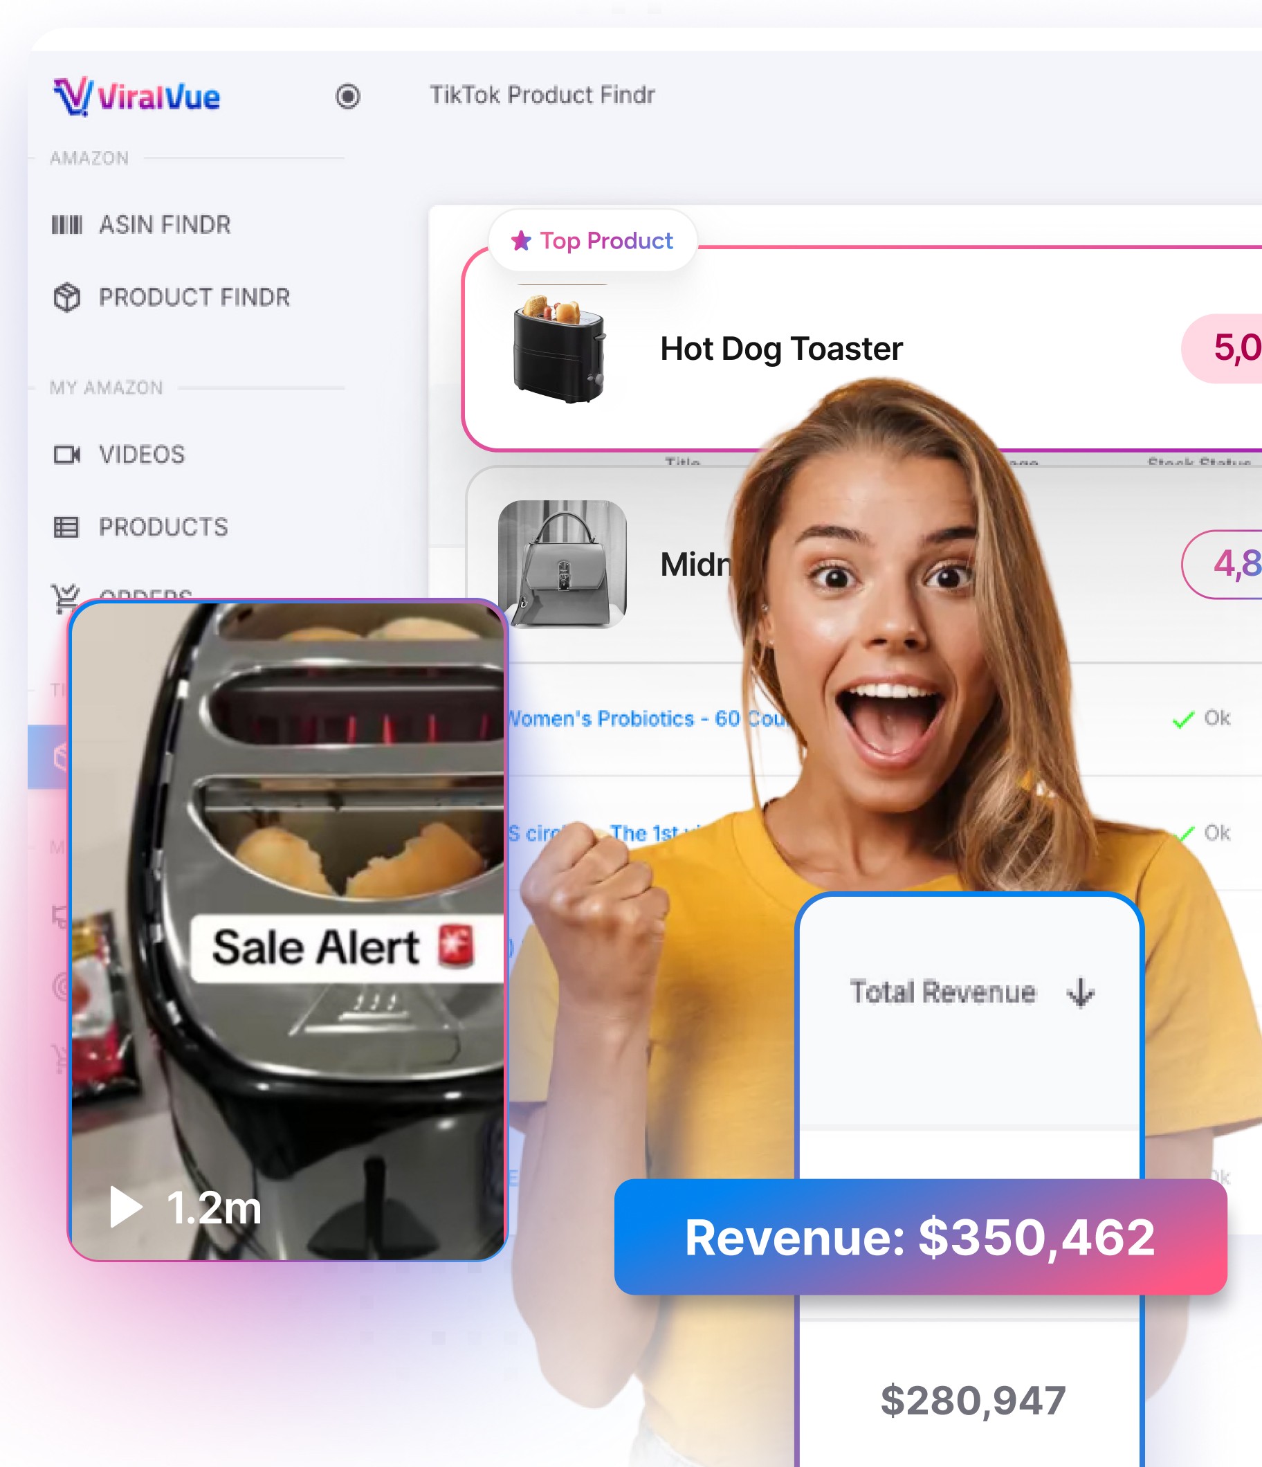Click the MY AMAZON section label

pyautogui.click(x=106, y=388)
